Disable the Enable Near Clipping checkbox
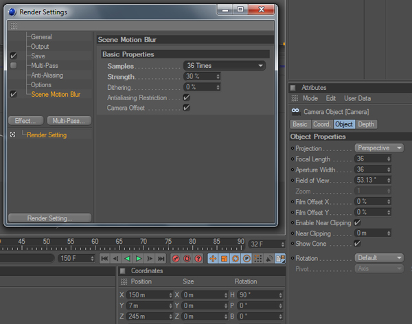Image resolution: width=412 pixels, height=324 pixels. [x=357, y=222]
